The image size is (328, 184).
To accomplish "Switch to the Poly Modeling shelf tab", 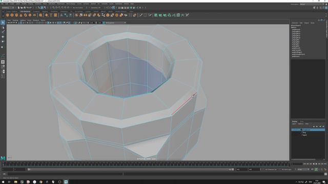I will [25, 11].
